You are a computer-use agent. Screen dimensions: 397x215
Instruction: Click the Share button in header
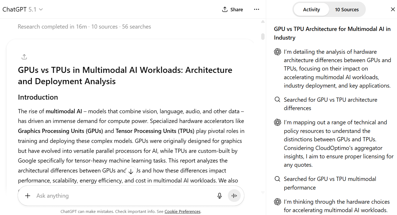click(x=232, y=9)
